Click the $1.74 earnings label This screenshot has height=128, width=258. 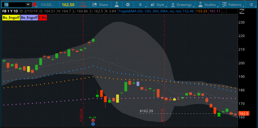pos(92,117)
